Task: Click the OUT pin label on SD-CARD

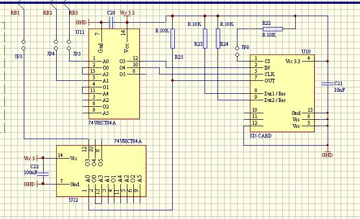Action: click(x=270, y=81)
